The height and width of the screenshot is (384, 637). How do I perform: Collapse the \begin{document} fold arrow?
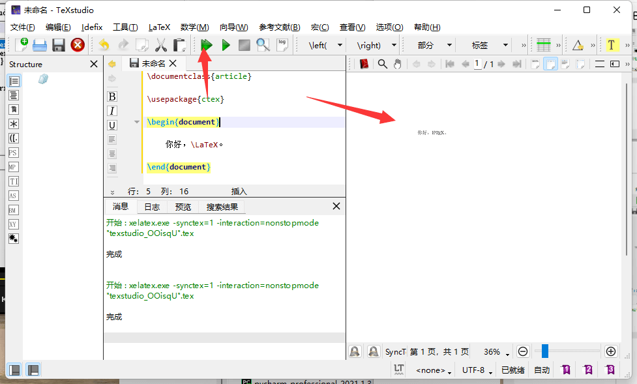click(137, 122)
